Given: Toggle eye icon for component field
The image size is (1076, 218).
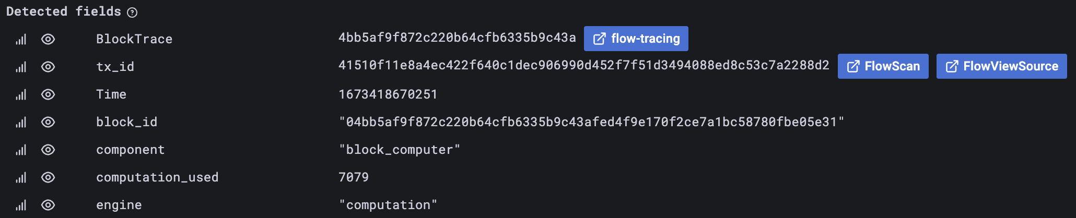Looking at the screenshot, I should pyautogui.click(x=48, y=150).
